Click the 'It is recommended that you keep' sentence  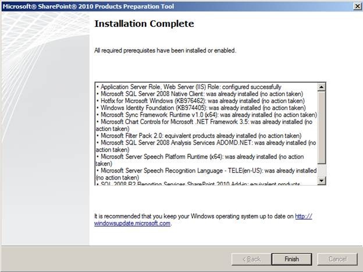(203, 220)
